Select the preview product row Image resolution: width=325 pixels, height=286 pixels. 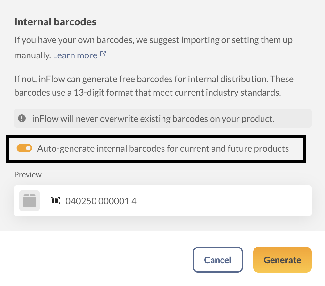tap(162, 200)
